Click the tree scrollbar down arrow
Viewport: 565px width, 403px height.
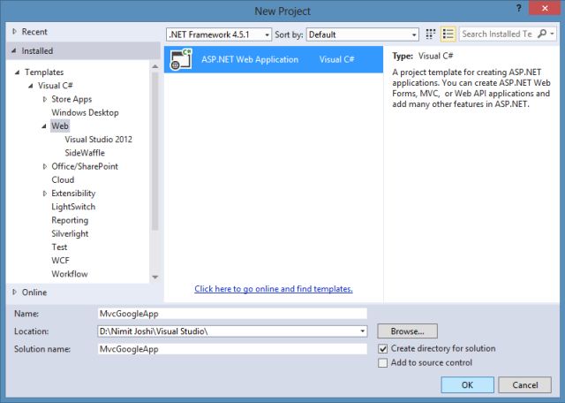[x=155, y=278]
